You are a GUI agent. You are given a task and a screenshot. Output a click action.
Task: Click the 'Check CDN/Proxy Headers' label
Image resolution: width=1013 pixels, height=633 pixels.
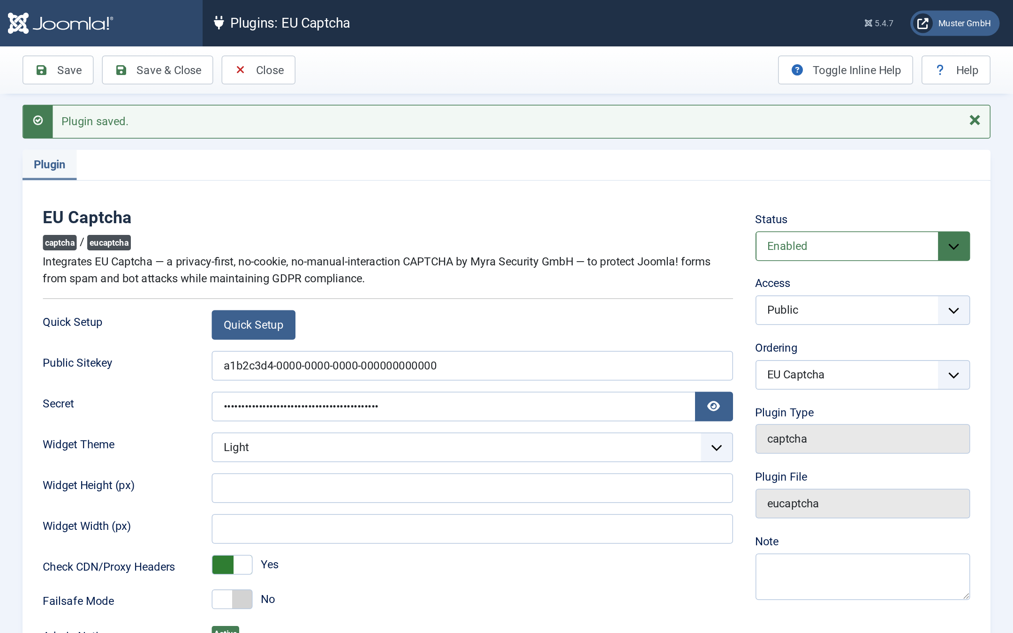[109, 567]
